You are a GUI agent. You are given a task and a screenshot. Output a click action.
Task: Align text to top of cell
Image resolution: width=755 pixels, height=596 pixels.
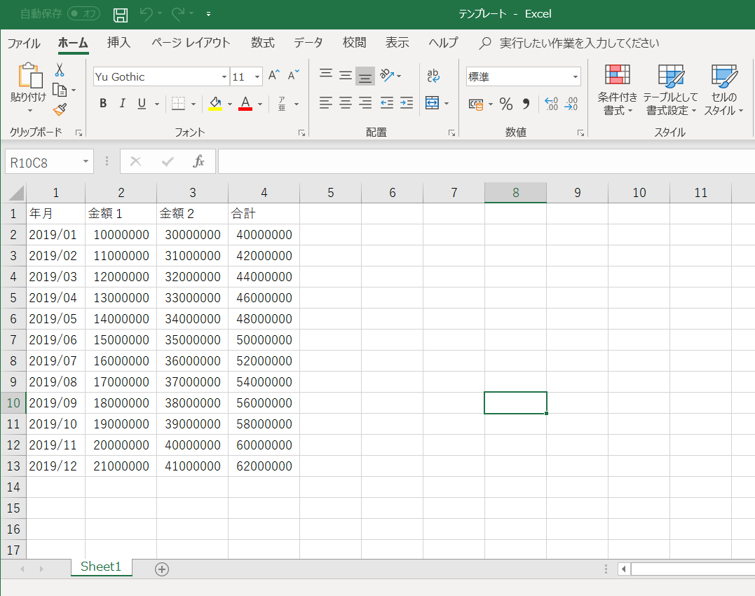tap(326, 74)
